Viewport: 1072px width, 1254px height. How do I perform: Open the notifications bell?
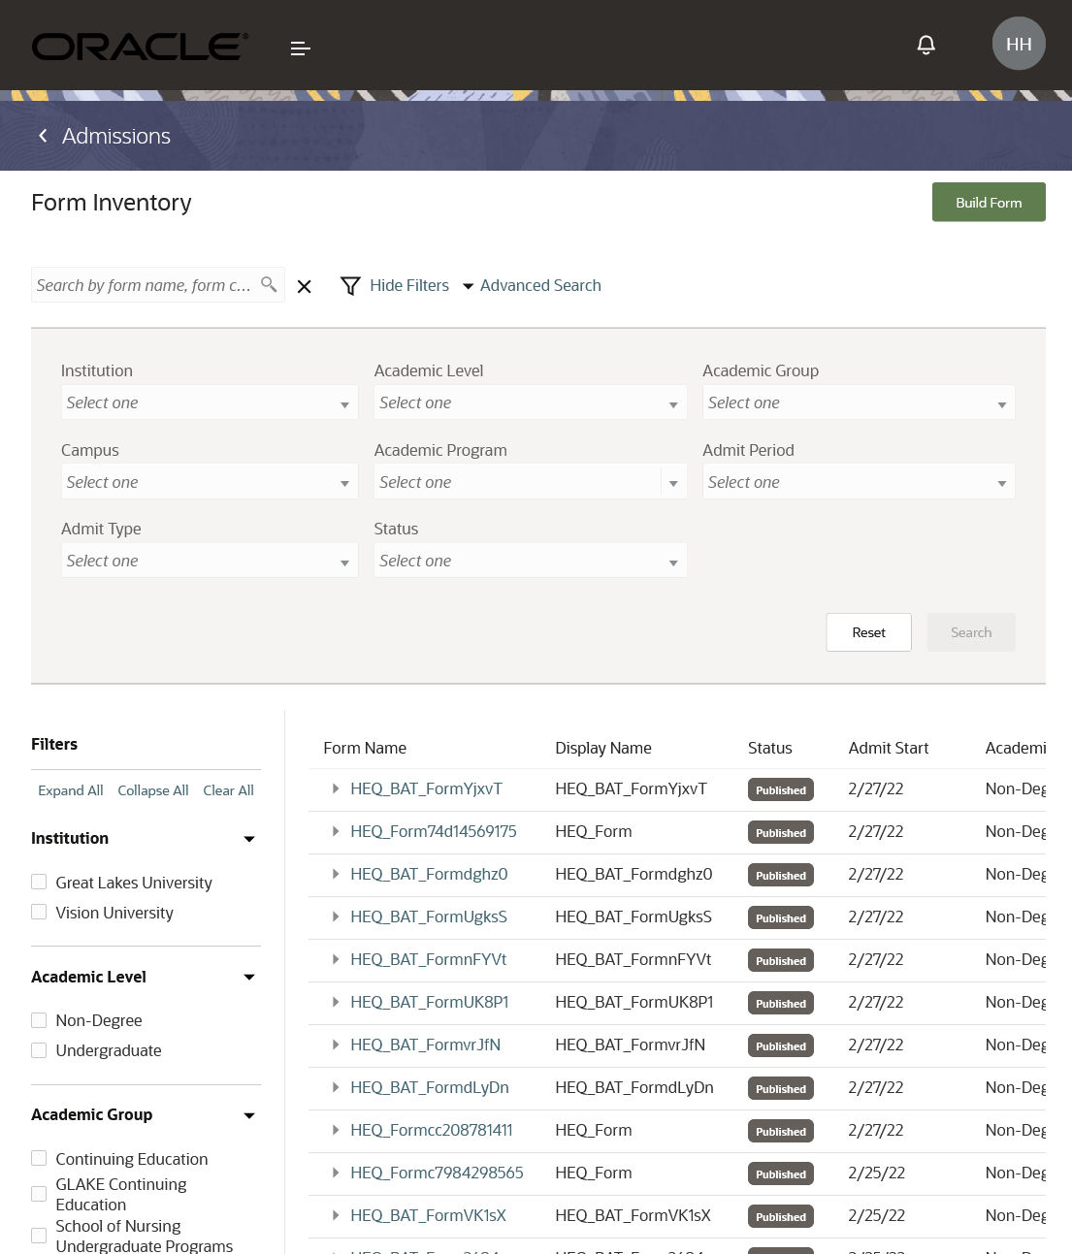tap(926, 45)
